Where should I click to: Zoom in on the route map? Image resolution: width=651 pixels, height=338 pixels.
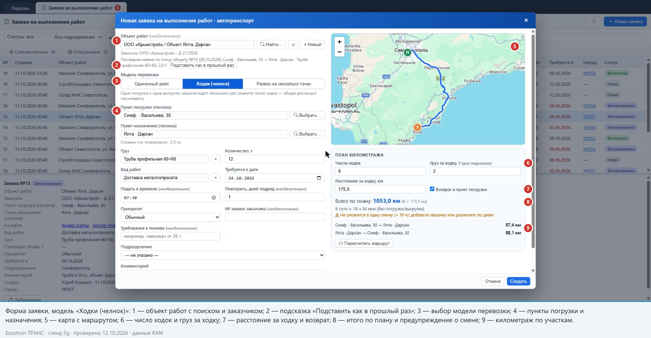(339, 42)
